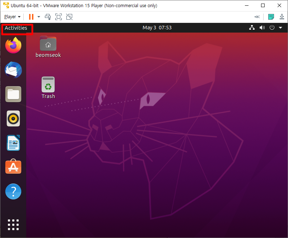The width and height of the screenshot is (288, 238).
Task: Open Help from the dock
Action: pos(13,191)
